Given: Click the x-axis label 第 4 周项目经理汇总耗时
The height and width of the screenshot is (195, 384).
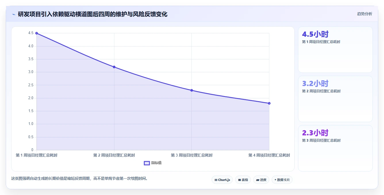Looking at the screenshot, I should (x=269, y=155).
